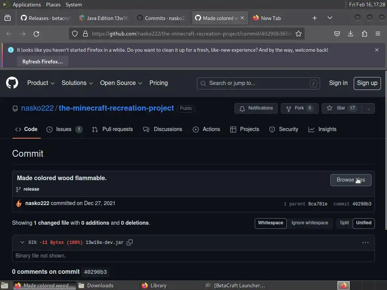Viewport: 387px width, 290px height.
Task: Click the Sign in link
Action: (338, 83)
